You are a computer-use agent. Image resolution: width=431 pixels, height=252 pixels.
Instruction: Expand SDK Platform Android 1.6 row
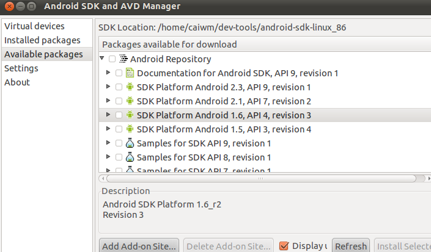[108, 114]
